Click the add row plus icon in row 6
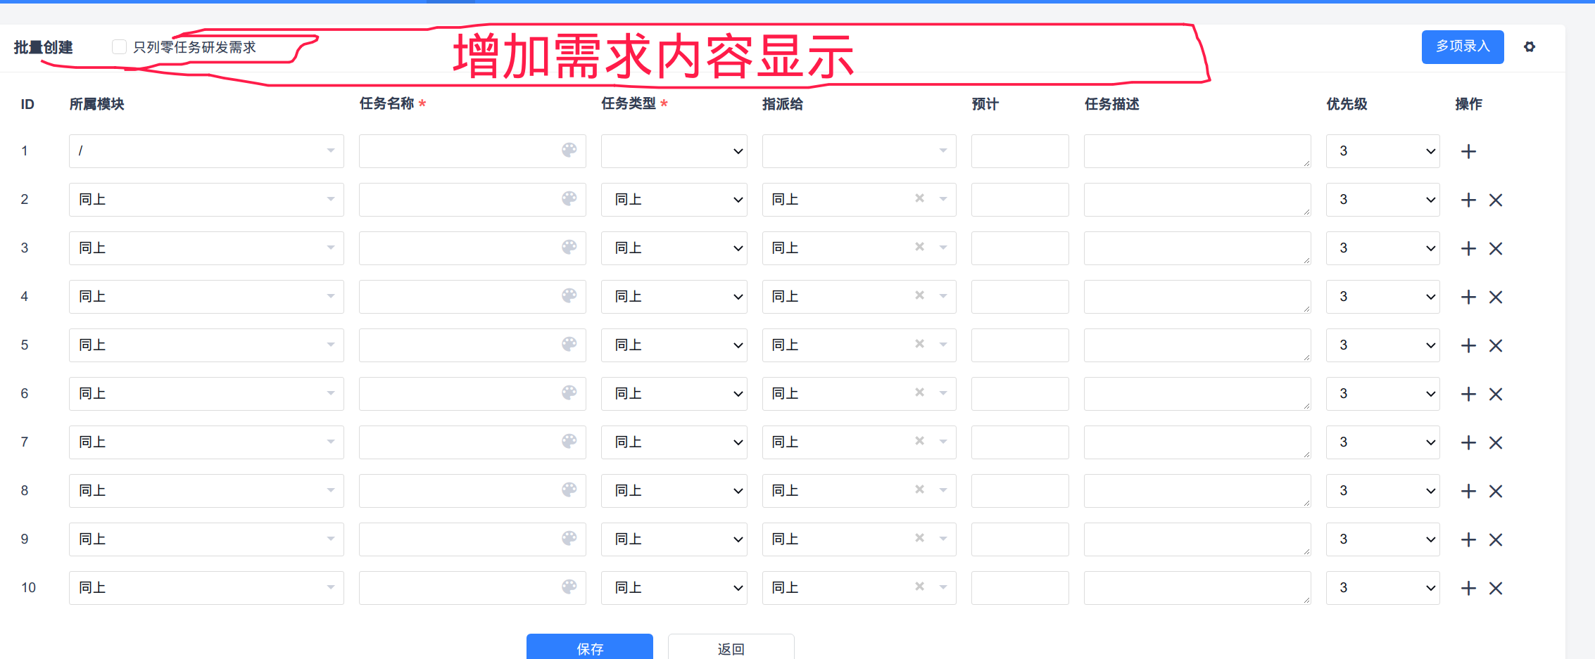Viewport: 1595px width, 659px height. point(1468,394)
